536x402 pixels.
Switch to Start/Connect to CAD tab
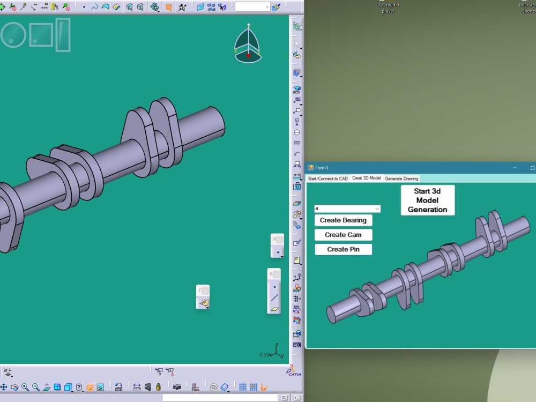click(327, 178)
